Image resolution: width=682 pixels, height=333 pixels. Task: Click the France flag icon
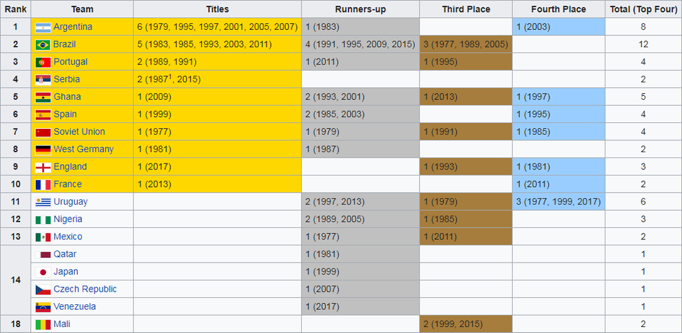coord(43,185)
